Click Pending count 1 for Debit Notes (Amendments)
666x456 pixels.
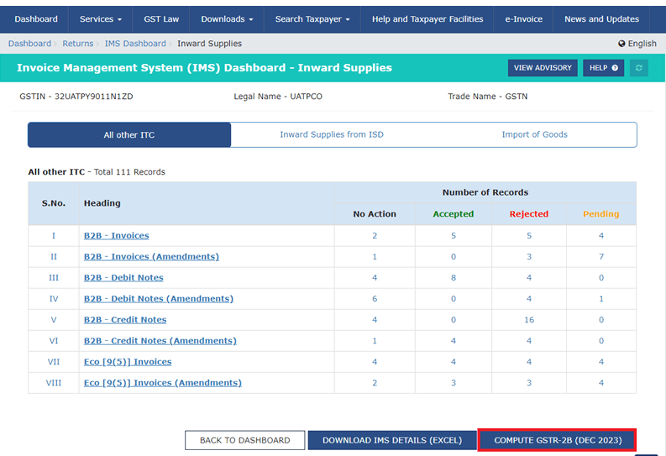coord(601,299)
